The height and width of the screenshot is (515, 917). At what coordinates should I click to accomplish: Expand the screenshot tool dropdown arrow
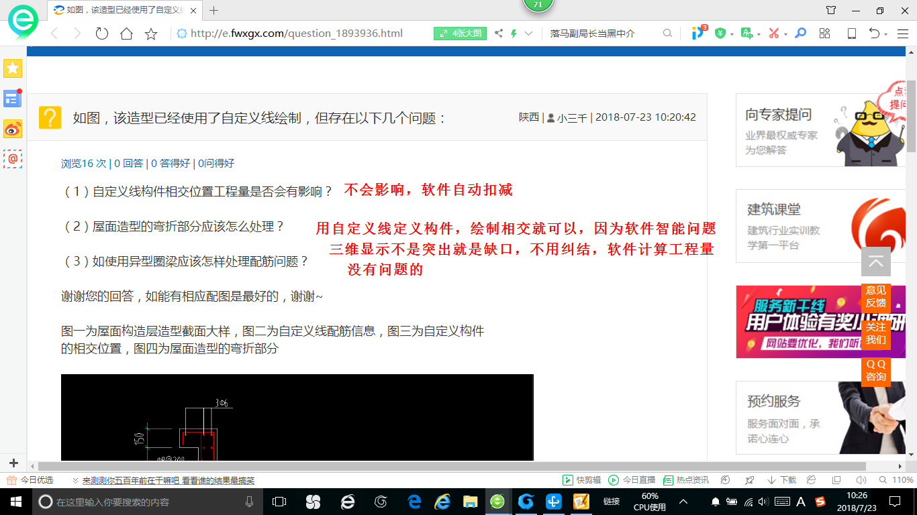click(785, 34)
